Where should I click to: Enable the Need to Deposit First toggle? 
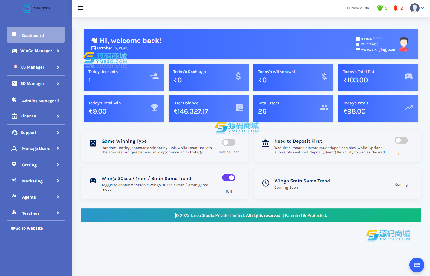click(401, 140)
